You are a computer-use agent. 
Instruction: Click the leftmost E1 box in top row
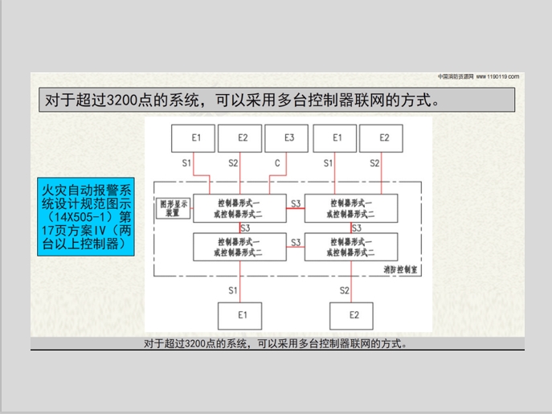196,137
